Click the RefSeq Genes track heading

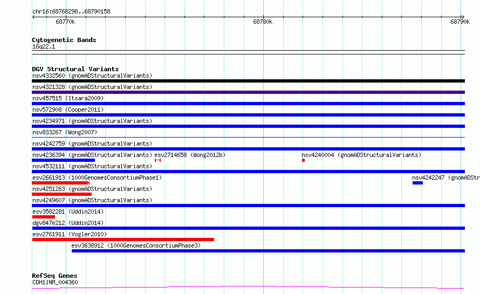[54, 276]
